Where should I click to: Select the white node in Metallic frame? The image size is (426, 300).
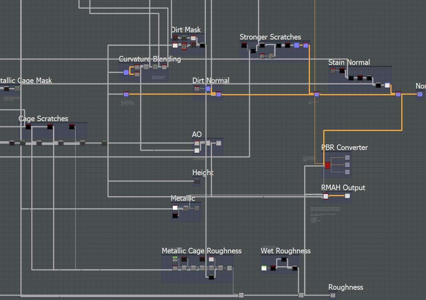(x=175, y=208)
